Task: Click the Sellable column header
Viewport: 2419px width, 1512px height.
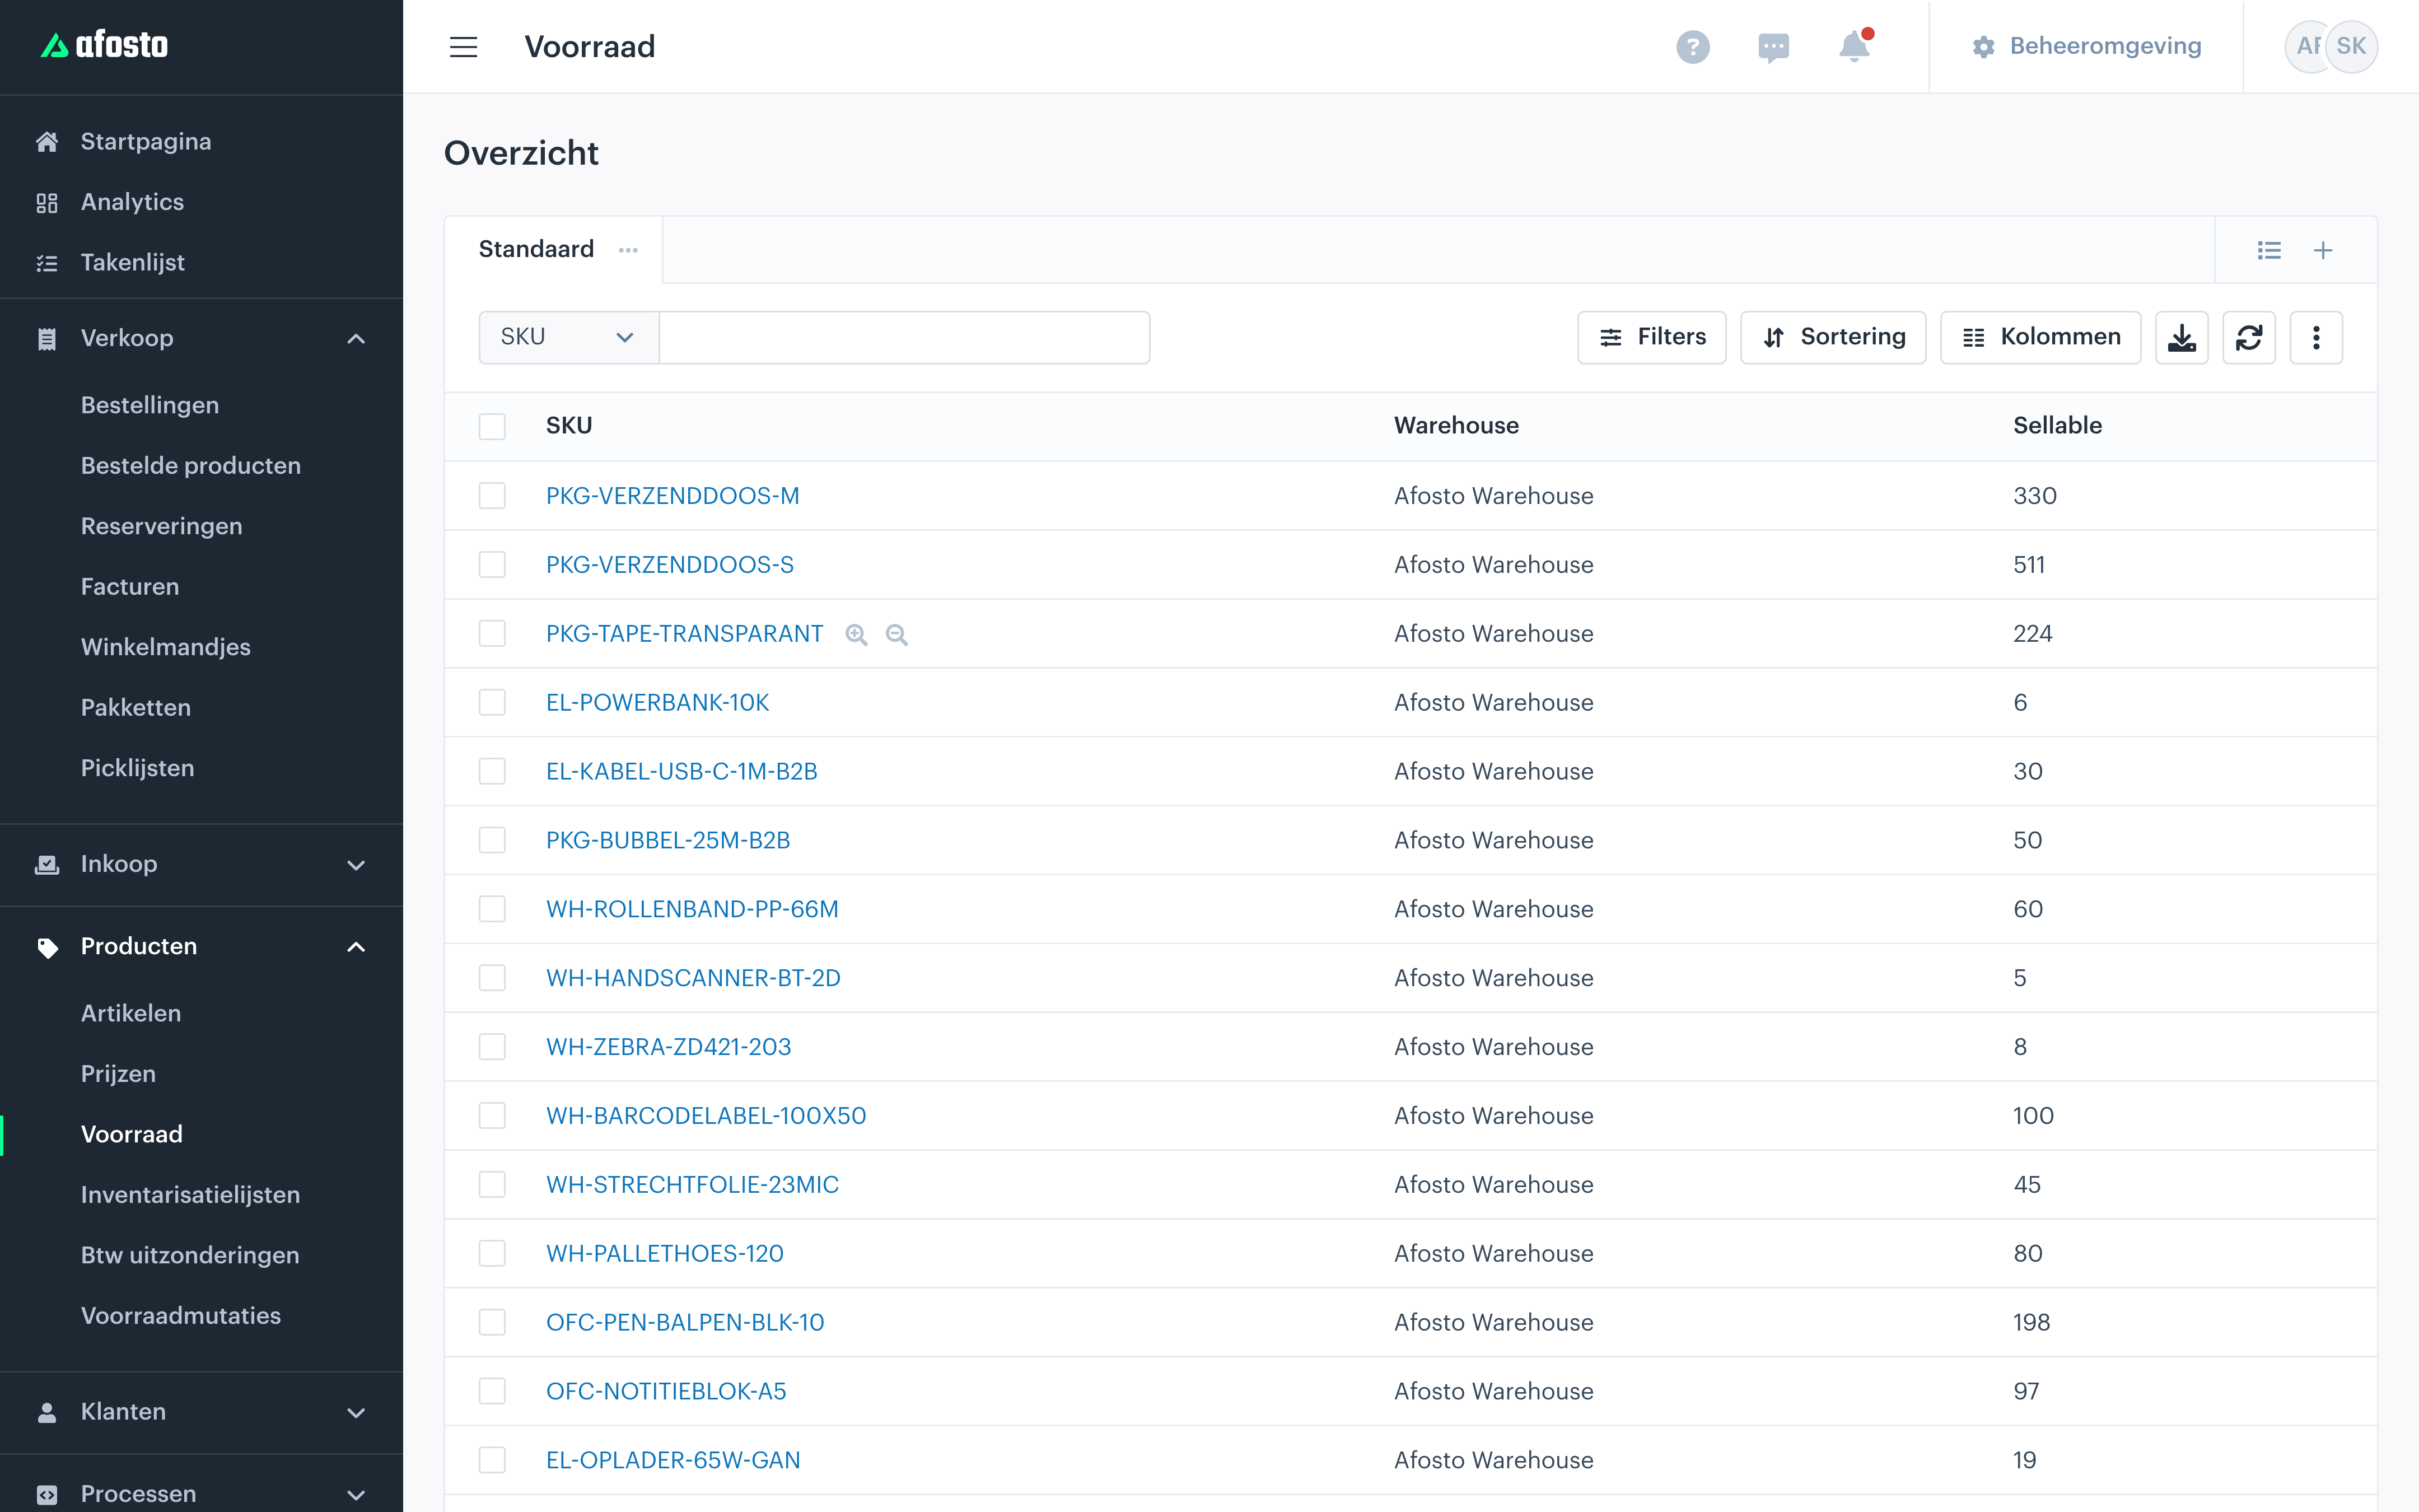Action: click(x=2057, y=426)
